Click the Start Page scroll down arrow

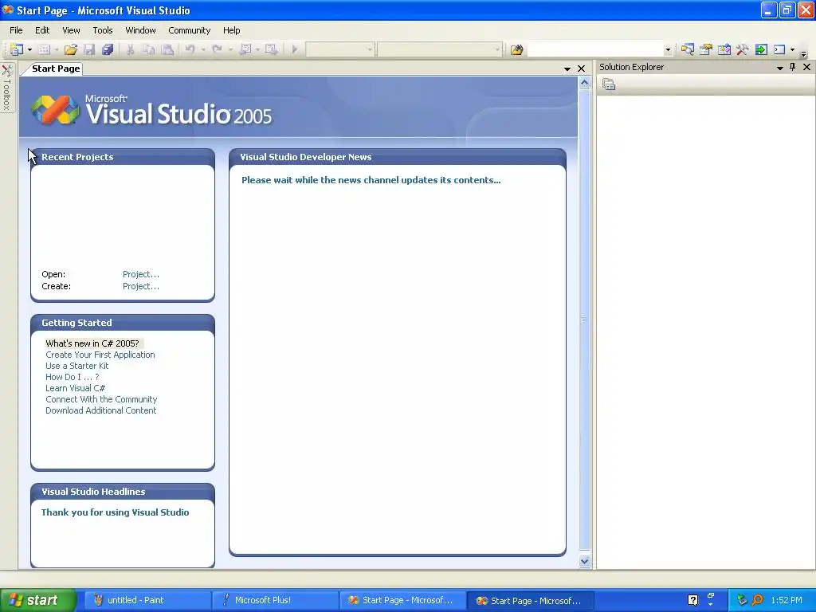click(x=584, y=561)
